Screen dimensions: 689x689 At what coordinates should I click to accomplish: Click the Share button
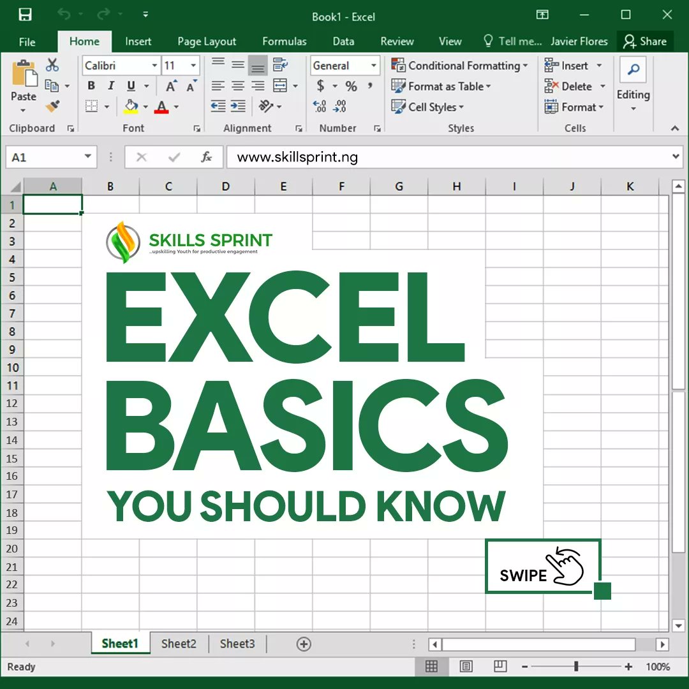644,41
